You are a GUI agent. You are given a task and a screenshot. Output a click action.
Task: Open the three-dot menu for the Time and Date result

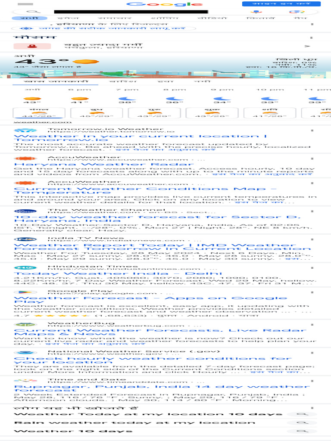(312, 381)
